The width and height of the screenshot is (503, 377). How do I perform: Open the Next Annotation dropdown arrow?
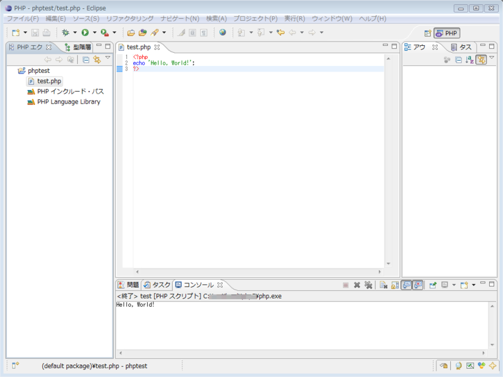coord(251,33)
